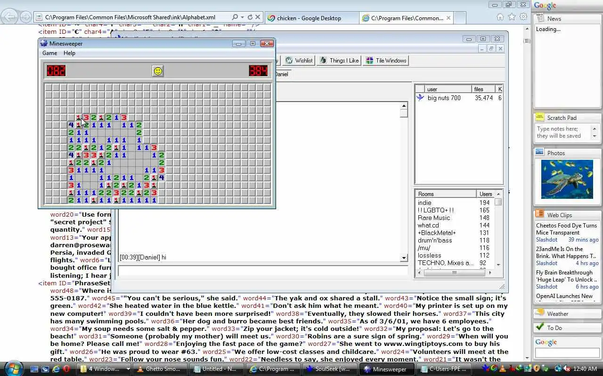Click chat pane scroll down arrow

[404, 258]
